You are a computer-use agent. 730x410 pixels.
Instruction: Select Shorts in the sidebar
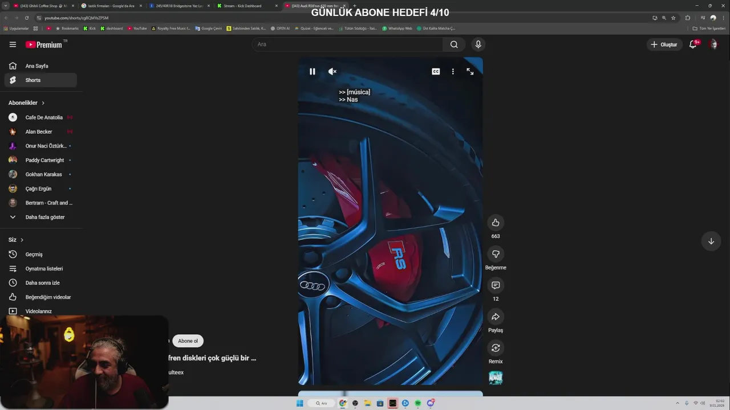[40, 80]
